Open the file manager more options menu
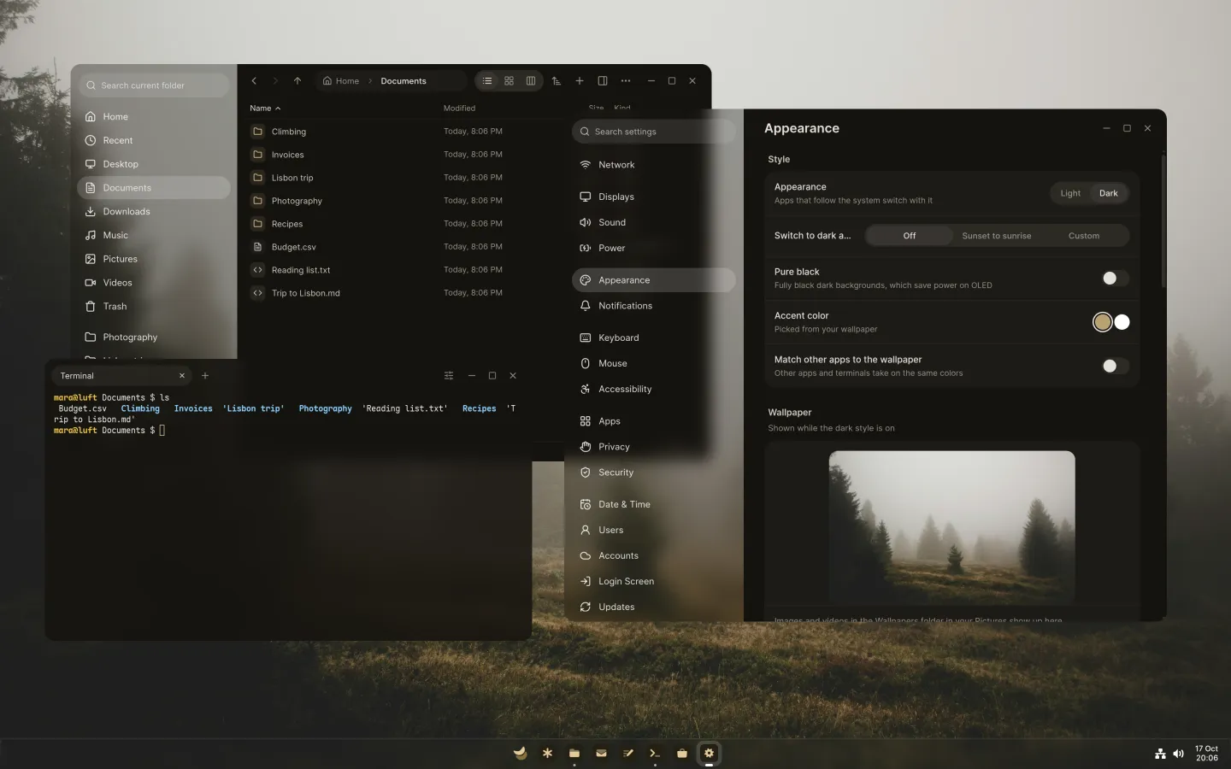 click(x=626, y=81)
